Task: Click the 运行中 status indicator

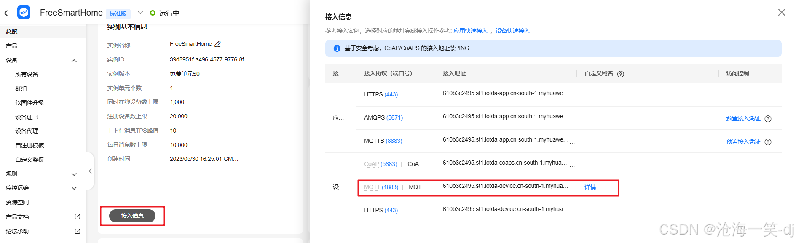Action: tap(165, 13)
